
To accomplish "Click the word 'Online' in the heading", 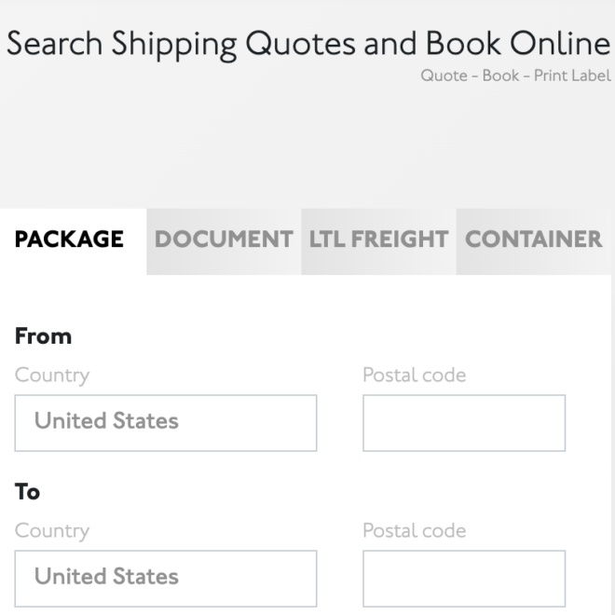I will click(x=559, y=45).
